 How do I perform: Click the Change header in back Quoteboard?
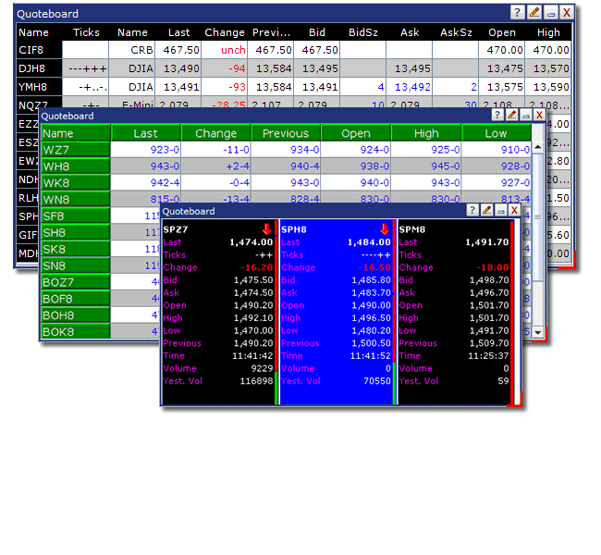click(225, 32)
